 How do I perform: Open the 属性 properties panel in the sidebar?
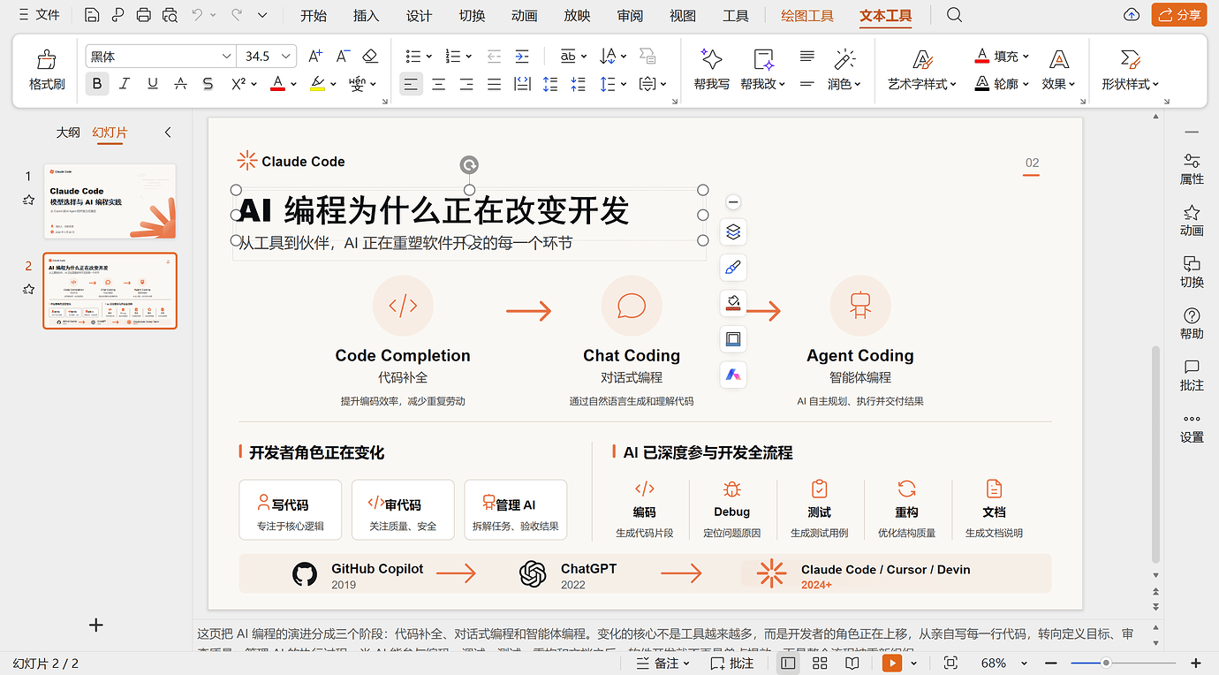[x=1192, y=169]
